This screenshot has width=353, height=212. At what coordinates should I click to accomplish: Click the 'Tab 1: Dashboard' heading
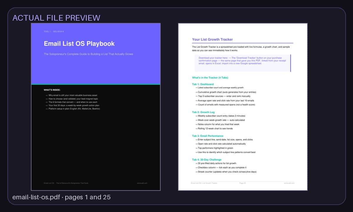[203, 85]
